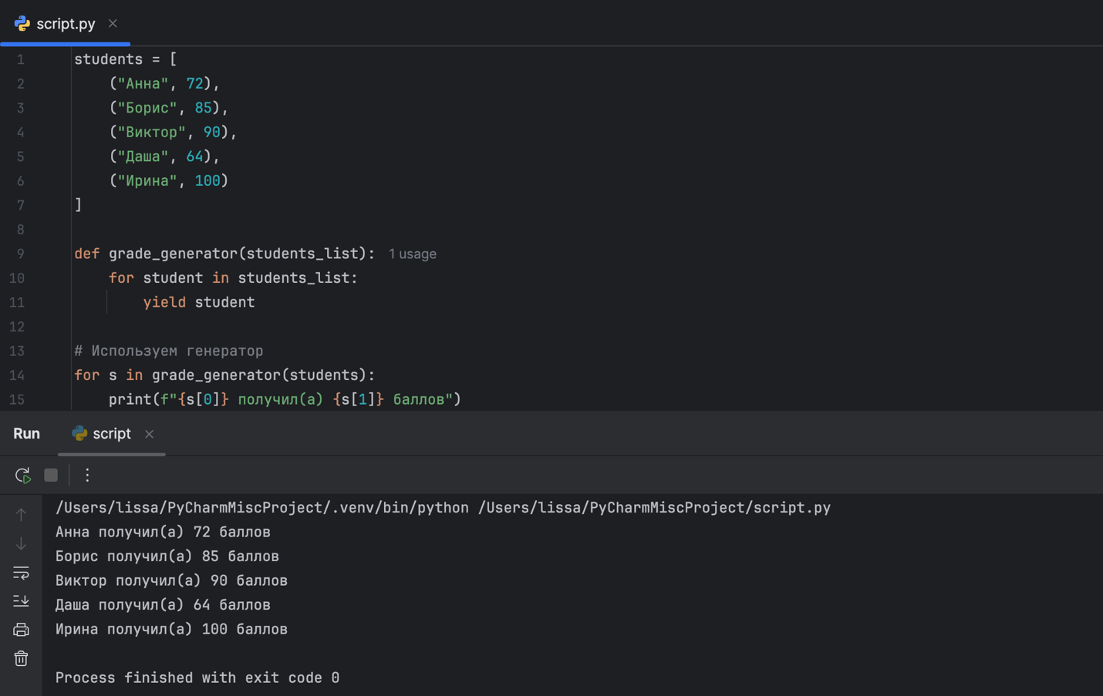Close the script.py editor tab
The width and height of the screenshot is (1103, 696).
pos(113,24)
